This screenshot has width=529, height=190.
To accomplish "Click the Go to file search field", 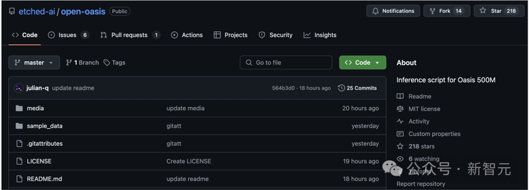I will tap(286, 63).
